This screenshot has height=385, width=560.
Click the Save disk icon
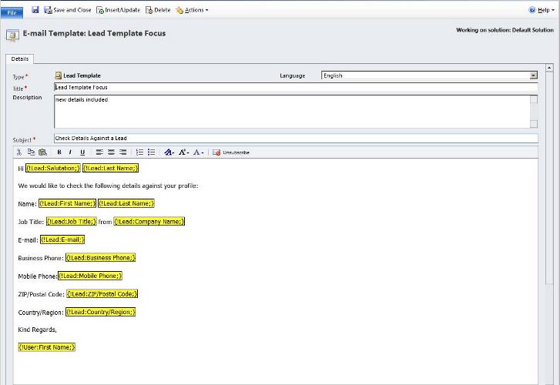point(35,10)
